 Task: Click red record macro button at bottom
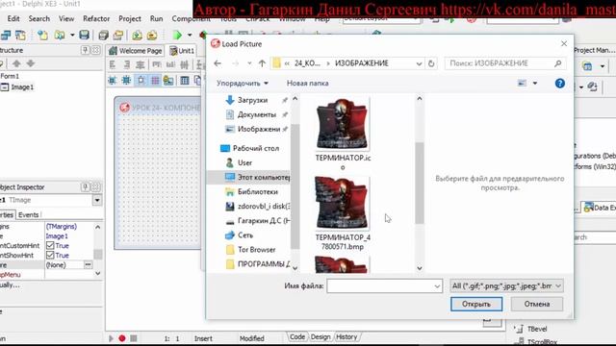(122, 338)
